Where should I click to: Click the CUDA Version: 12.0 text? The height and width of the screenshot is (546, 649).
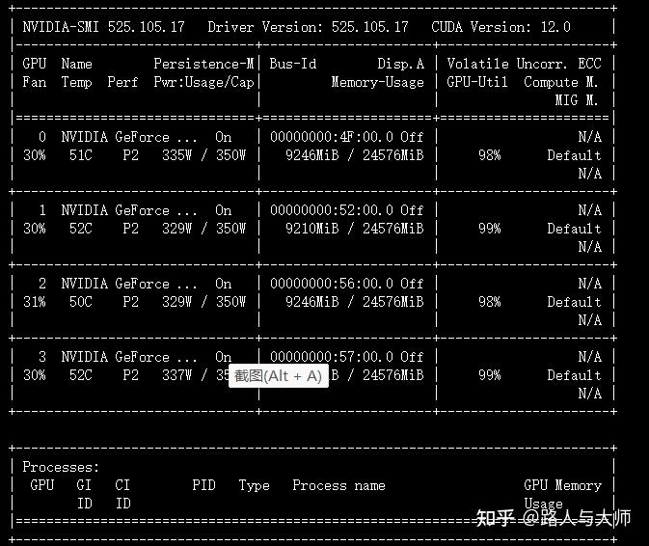click(500, 27)
